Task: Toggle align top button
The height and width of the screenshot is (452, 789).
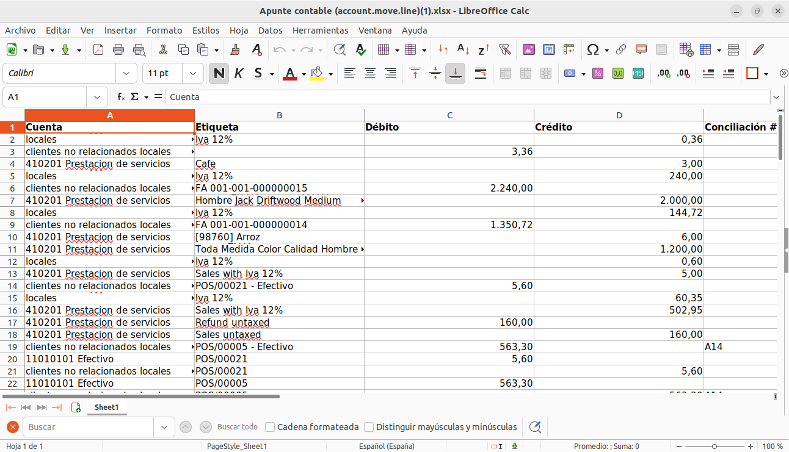Action: pyautogui.click(x=415, y=74)
